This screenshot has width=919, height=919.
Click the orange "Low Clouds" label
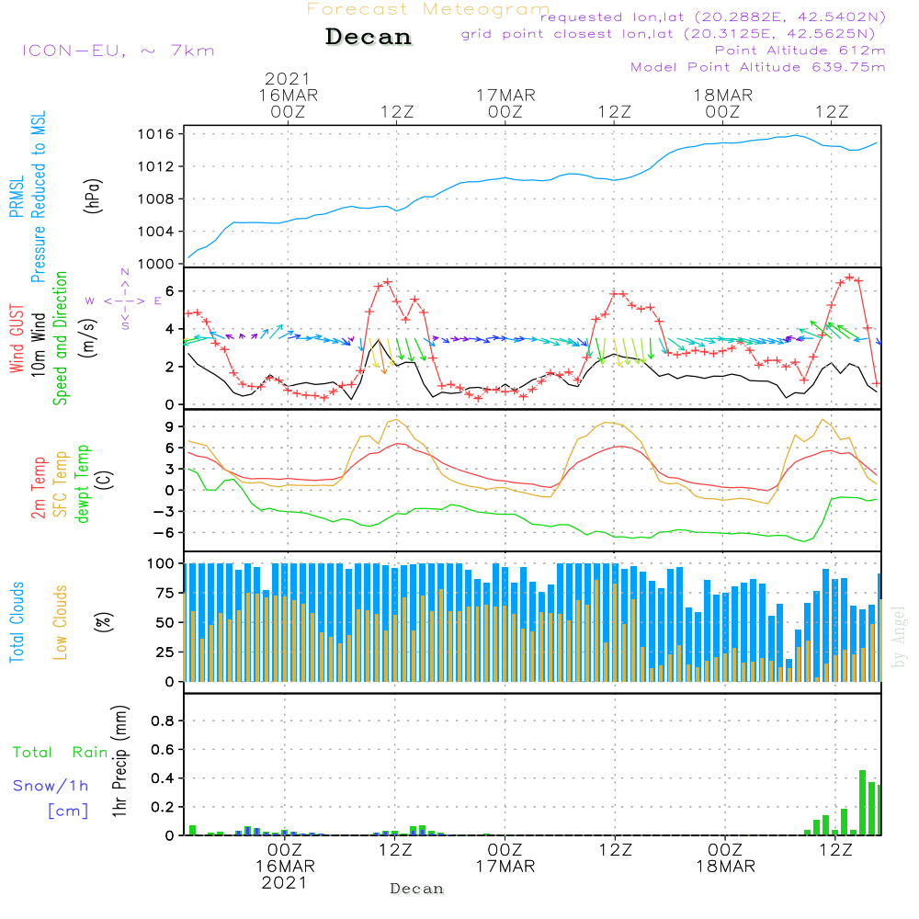61,622
